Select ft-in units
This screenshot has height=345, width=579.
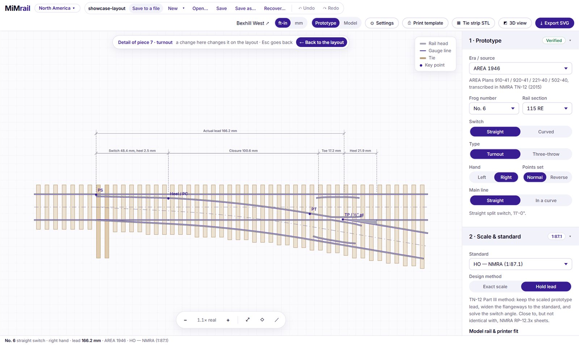click(x=283, y=23)
